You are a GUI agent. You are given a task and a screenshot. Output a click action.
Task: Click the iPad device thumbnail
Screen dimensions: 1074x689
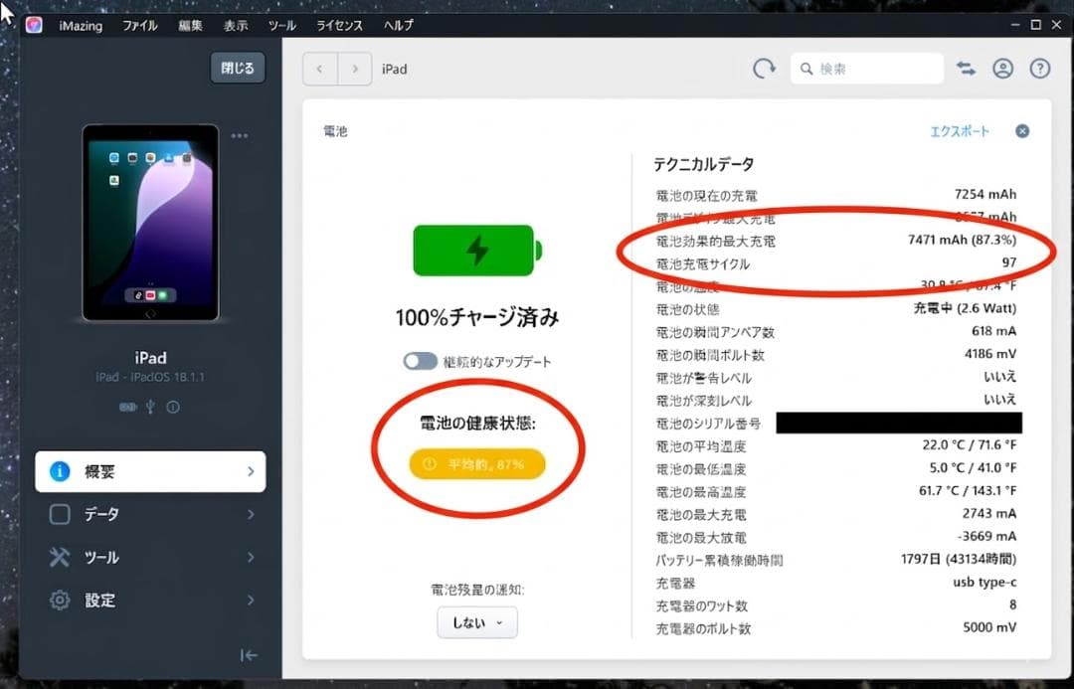pyautogui.click(x=151, y=223)
